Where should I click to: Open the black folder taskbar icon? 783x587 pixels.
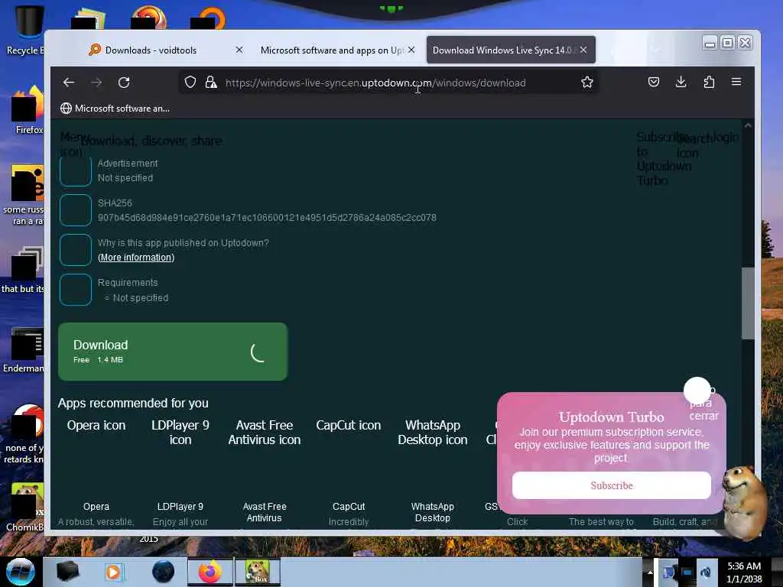coord(67,572)
